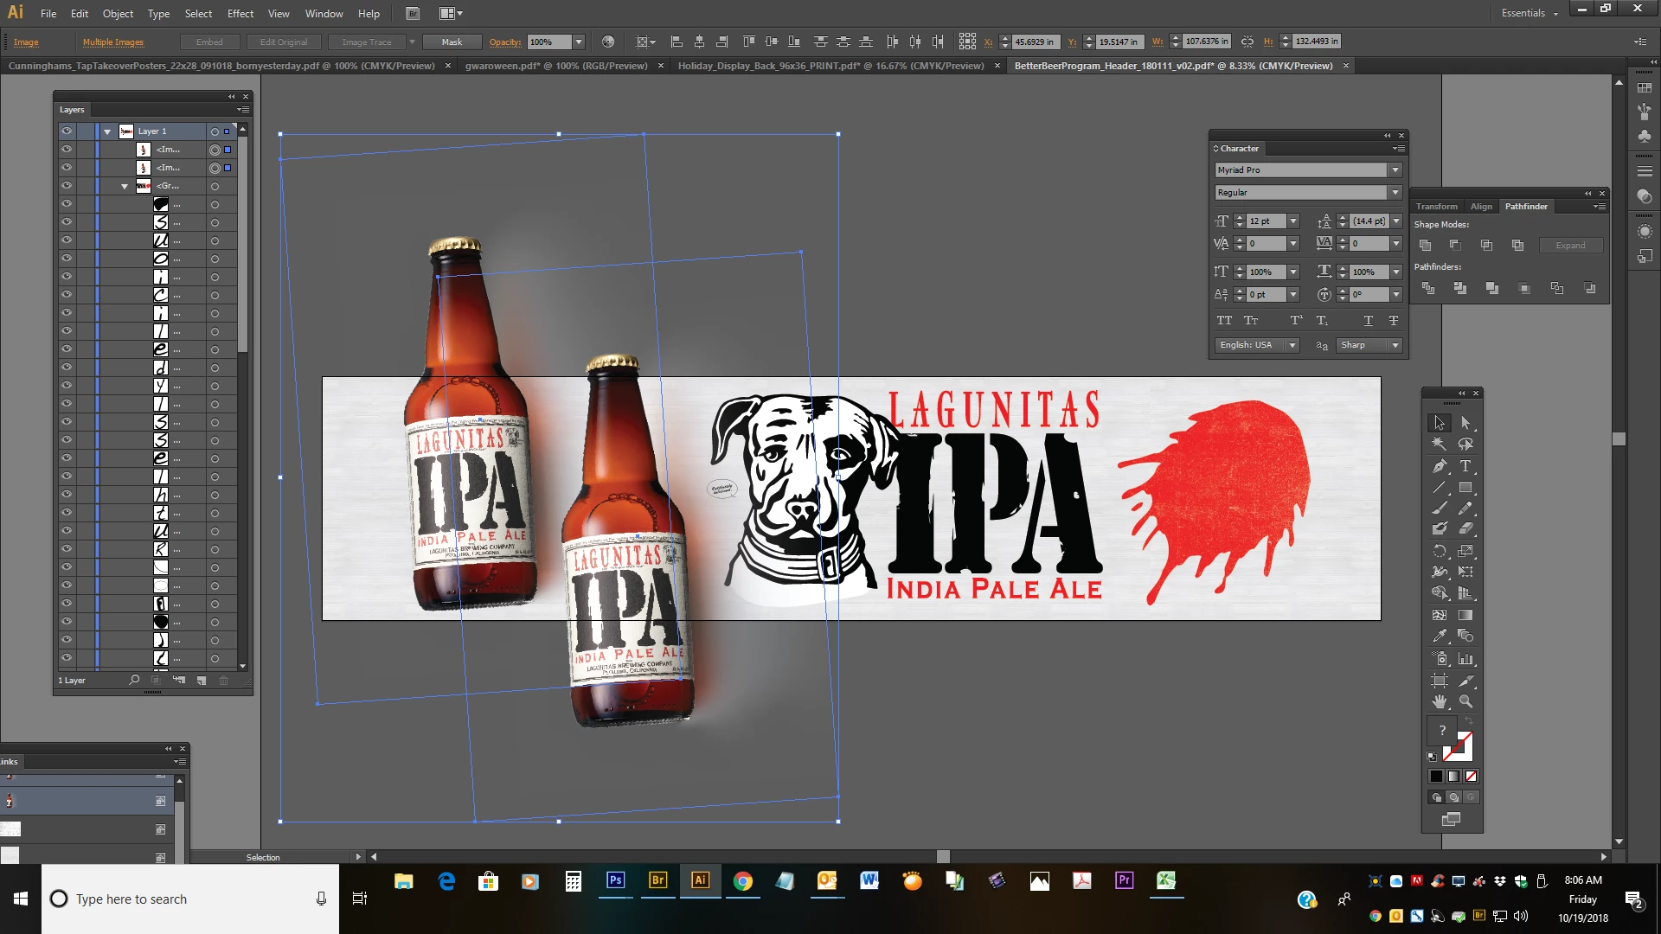Open the Myriad Pro font dropdown
Screen dimensions: 1661x934
1395,170
